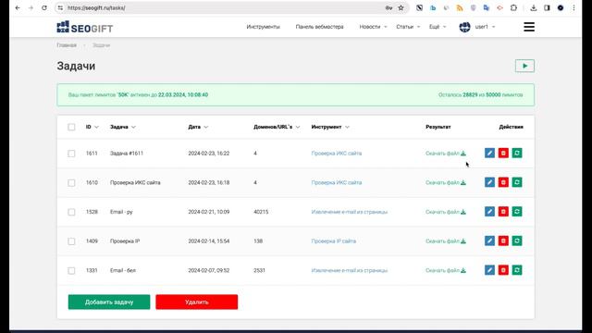Restart task 1610 with green refresh icon
592x333 pixels.
517,182
